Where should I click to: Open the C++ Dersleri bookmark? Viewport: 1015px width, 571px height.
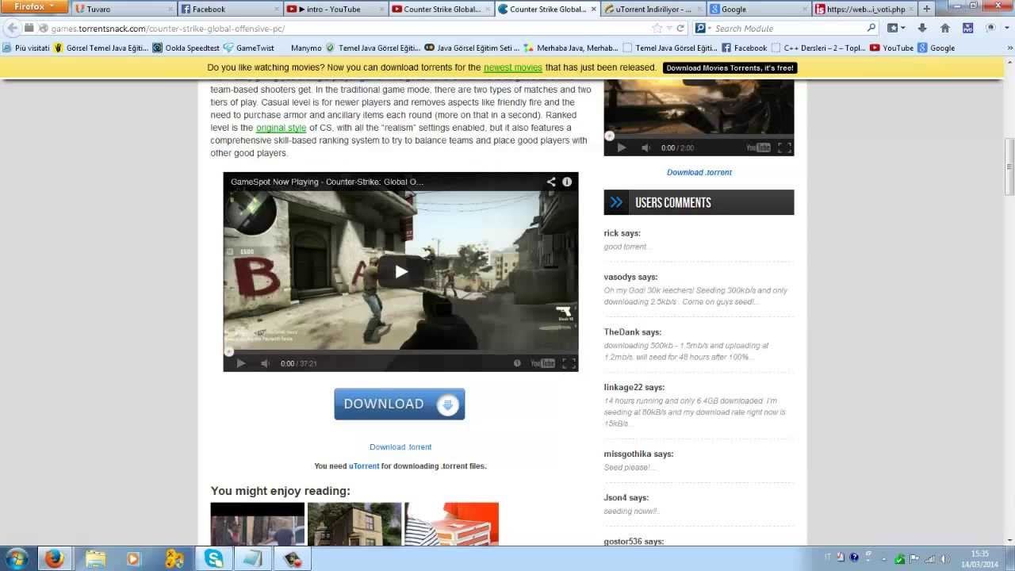point(818,48)
